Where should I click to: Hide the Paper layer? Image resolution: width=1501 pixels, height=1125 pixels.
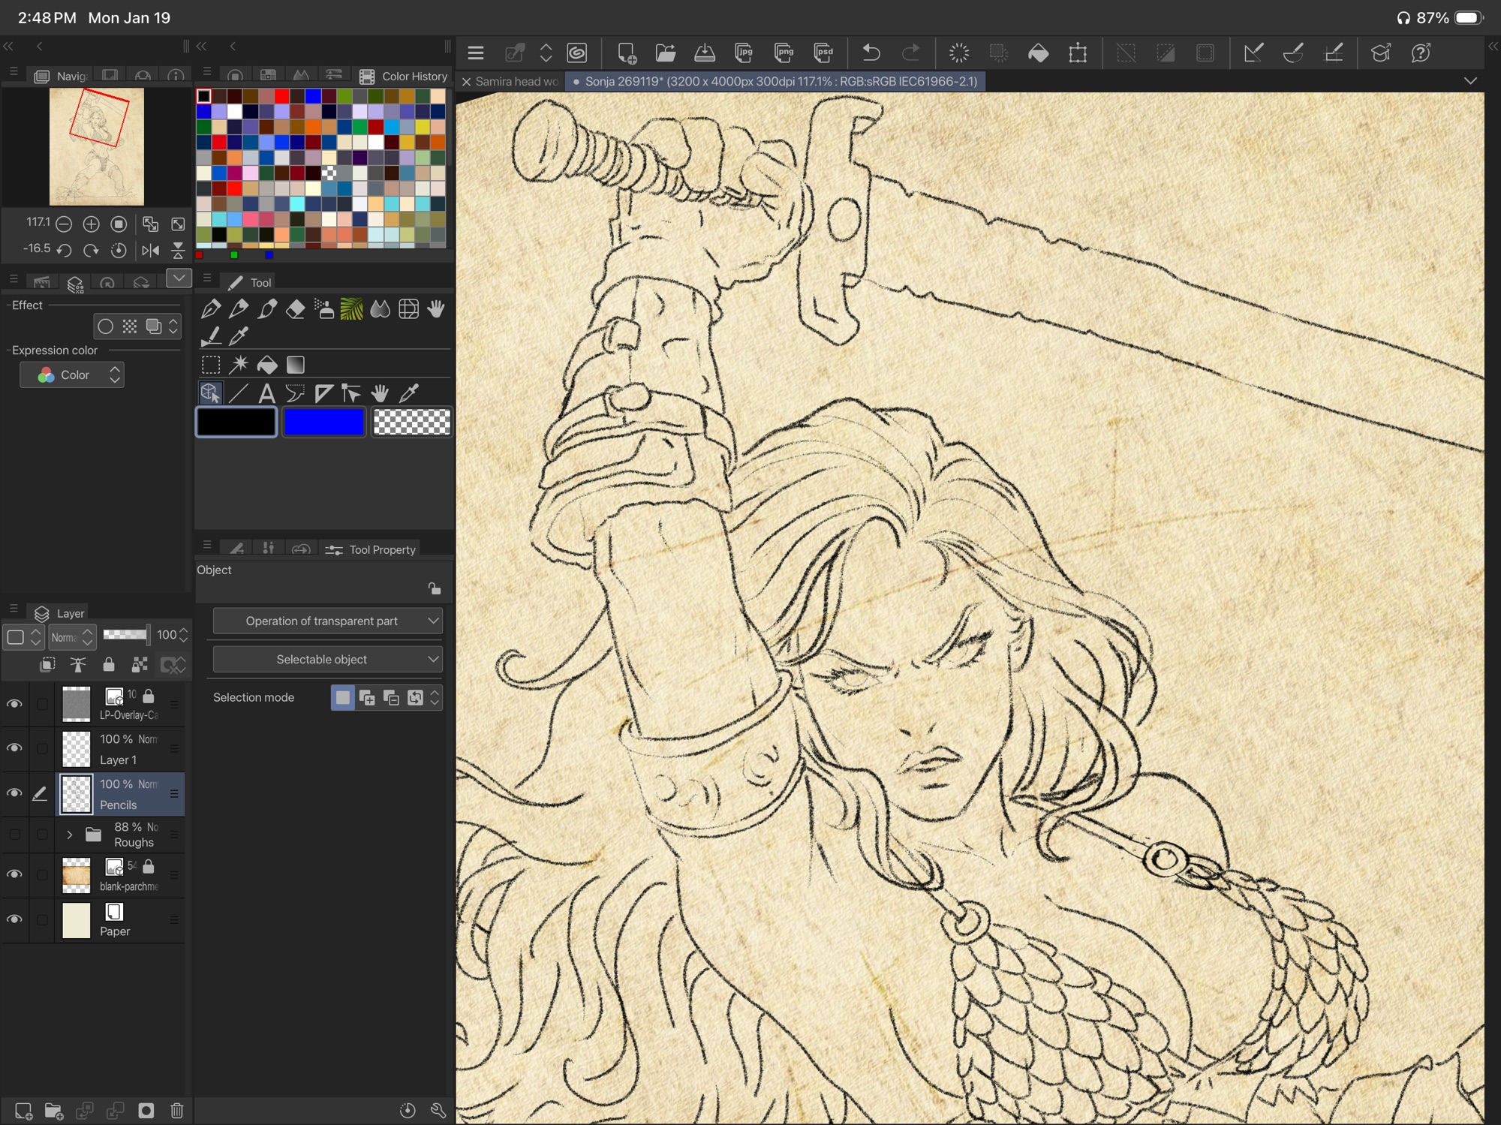pyautogui.click(x=14, y=919)
